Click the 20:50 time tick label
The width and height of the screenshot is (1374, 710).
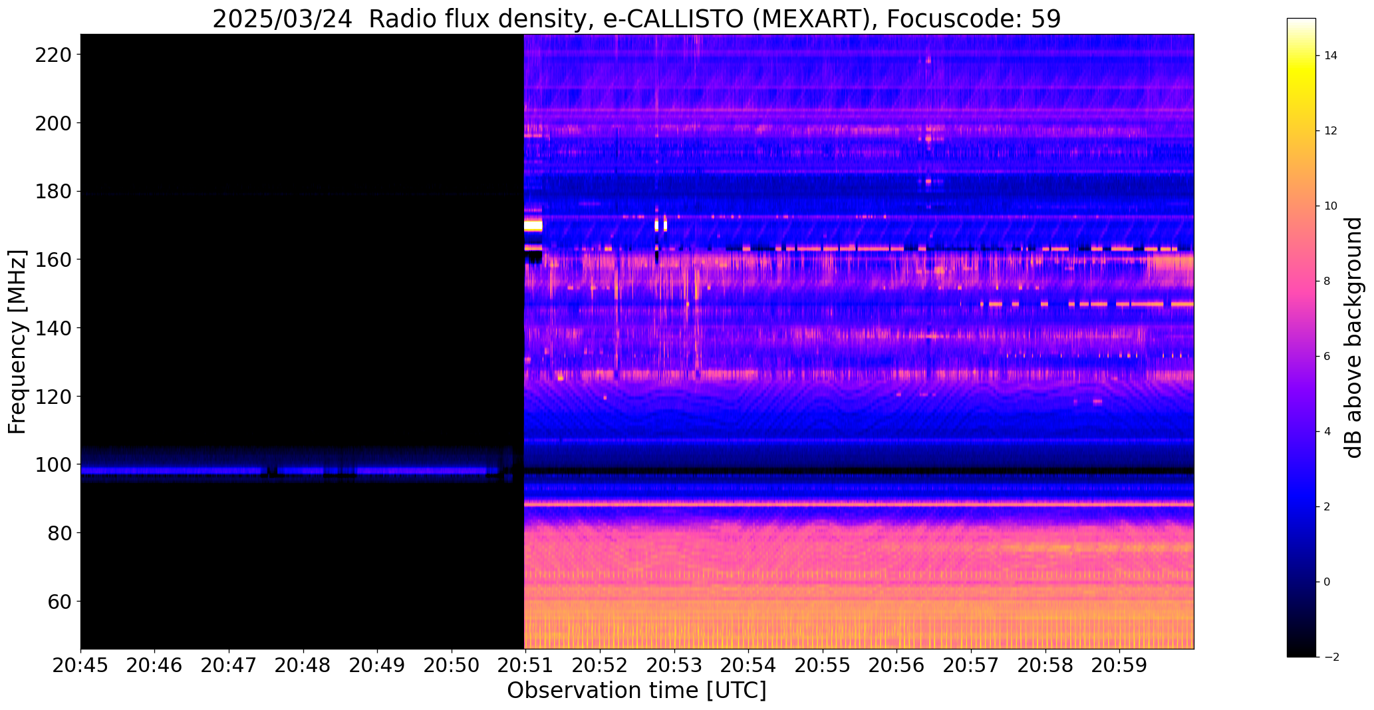click(452, 666)
